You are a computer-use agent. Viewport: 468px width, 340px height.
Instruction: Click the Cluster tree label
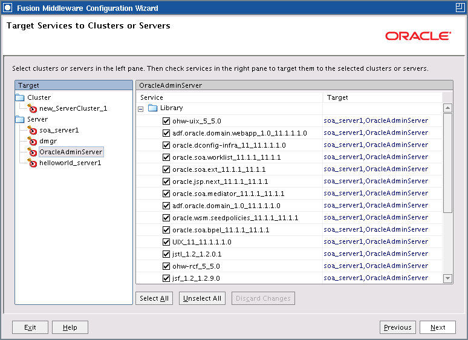[39, 97]
